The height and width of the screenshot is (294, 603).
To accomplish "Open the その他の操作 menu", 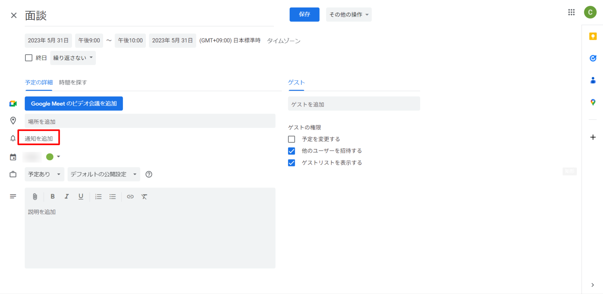I will 349,14.
